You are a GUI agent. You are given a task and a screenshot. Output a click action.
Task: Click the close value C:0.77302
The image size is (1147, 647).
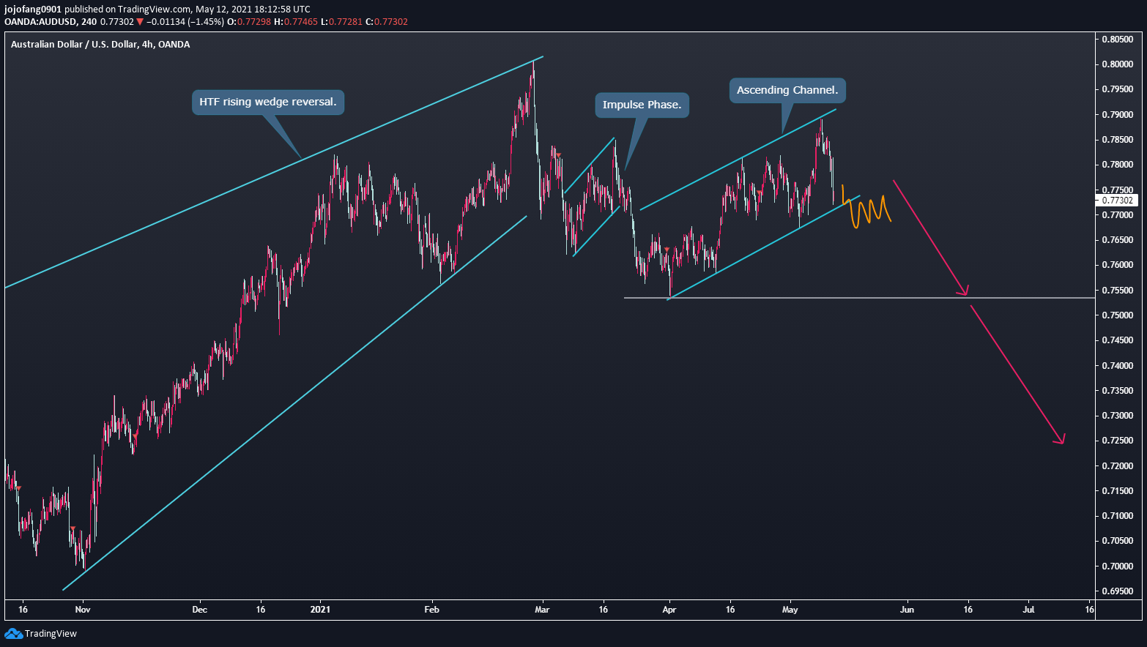(x=387, y=22)
